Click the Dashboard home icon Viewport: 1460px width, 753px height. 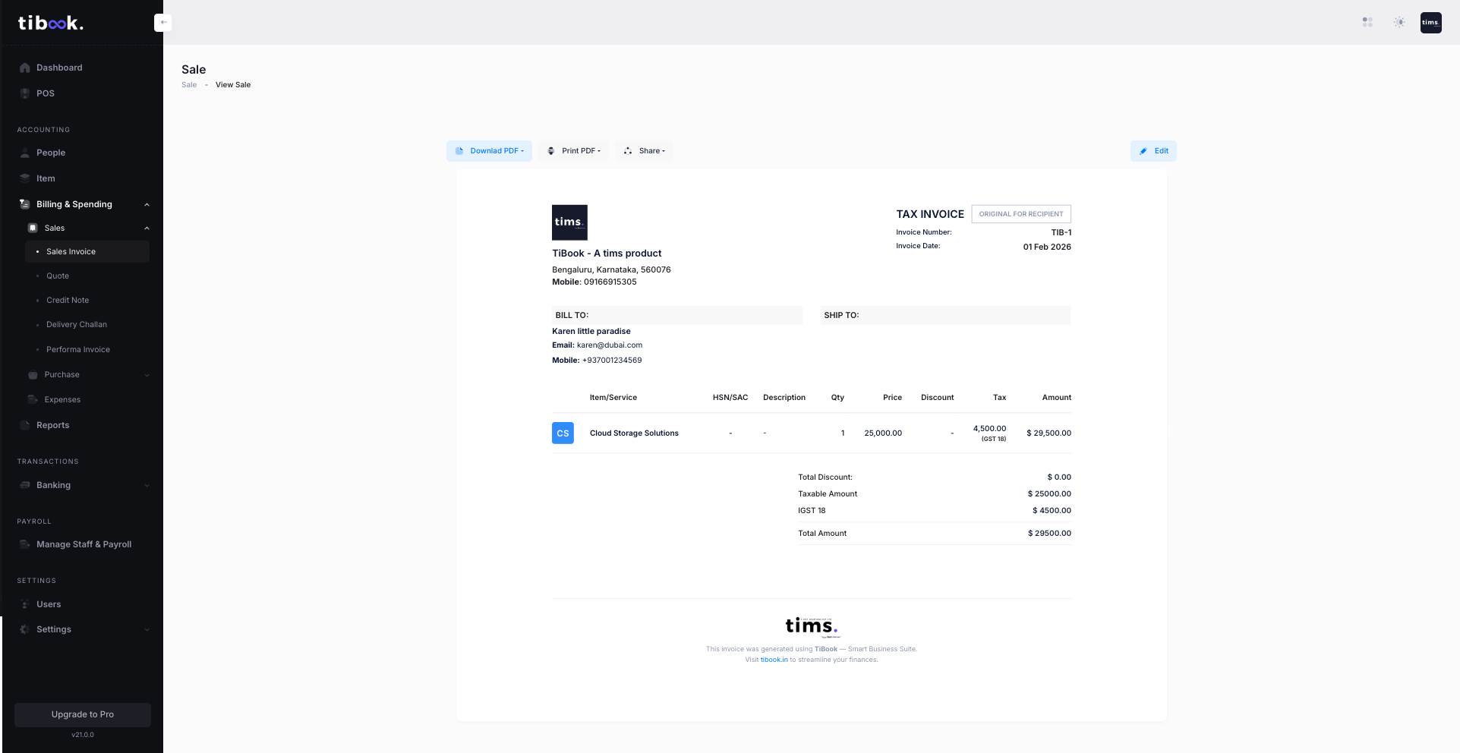coord(25,68)
